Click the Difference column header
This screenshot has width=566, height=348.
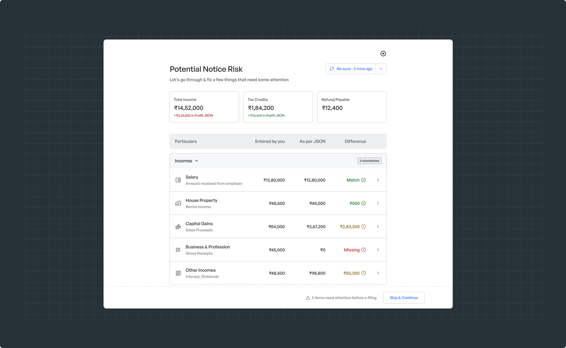coord(355,141)
